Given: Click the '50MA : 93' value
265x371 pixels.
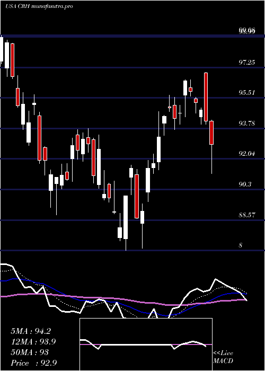Looking at the screenshot, I should pos(30,352).
